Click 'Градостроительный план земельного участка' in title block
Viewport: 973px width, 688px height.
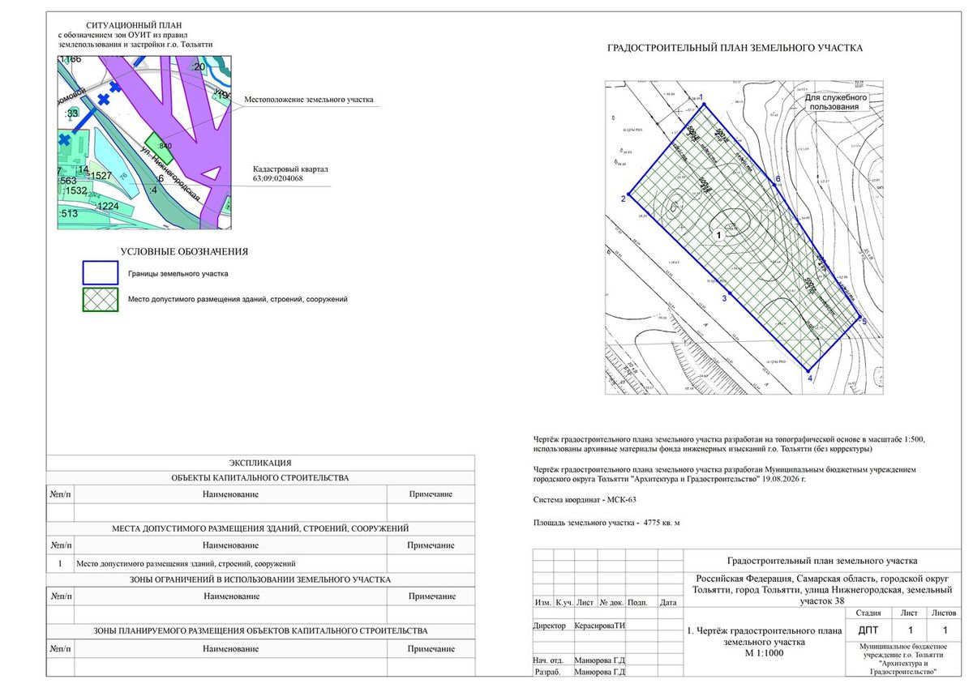point(822,560)
